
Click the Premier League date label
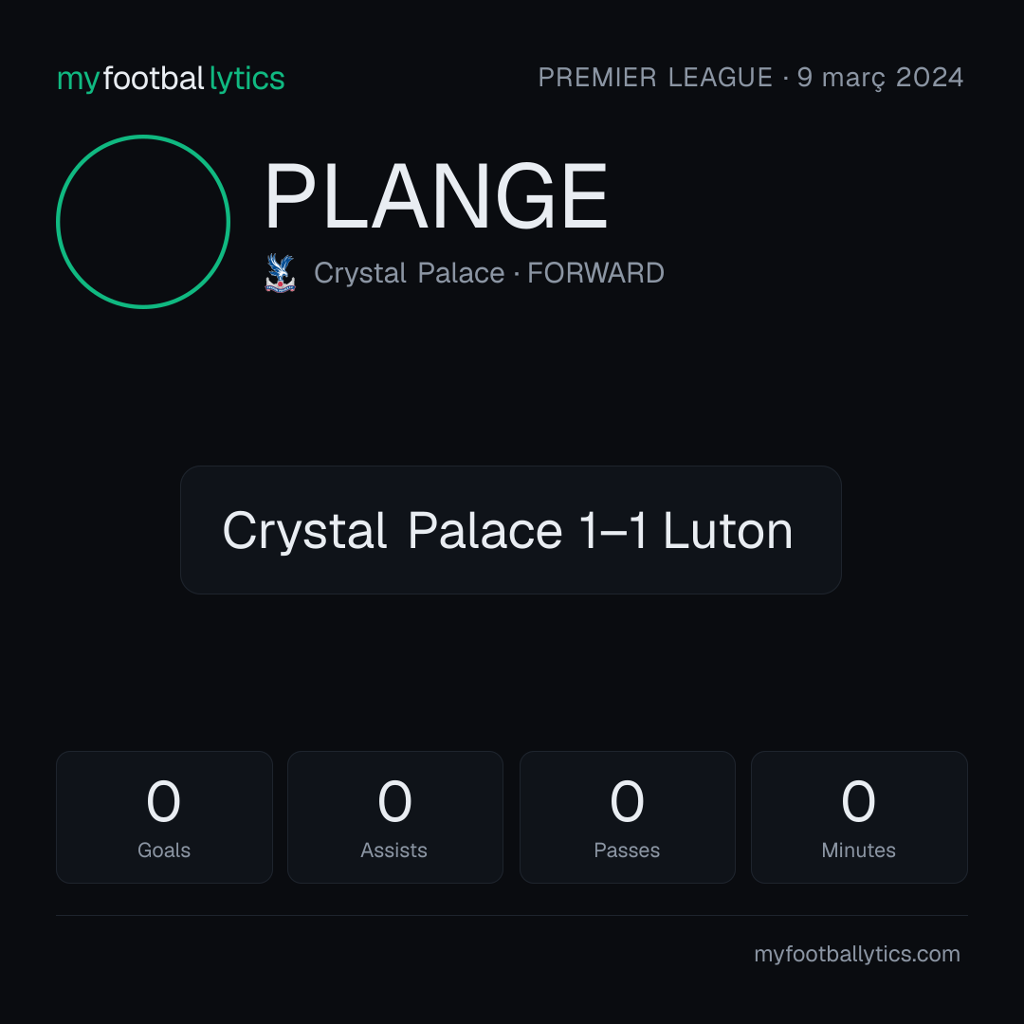click(750, 78)
